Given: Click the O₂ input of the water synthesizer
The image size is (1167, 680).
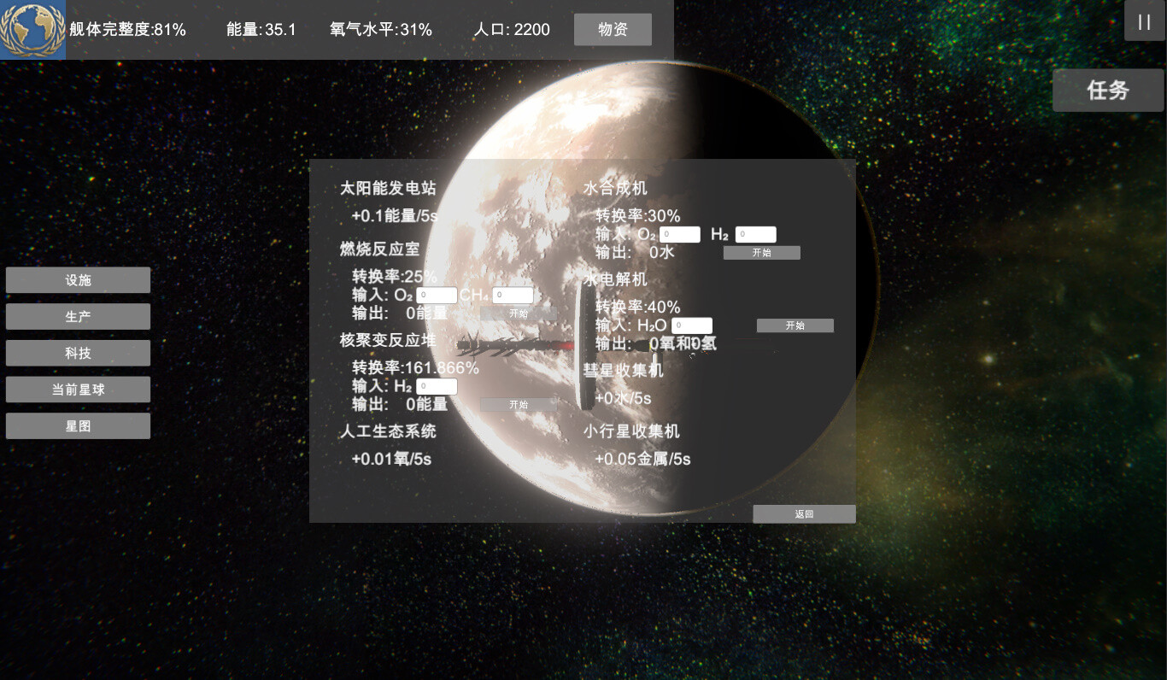Looking at the screenshot, I should [x=679, y=234].
